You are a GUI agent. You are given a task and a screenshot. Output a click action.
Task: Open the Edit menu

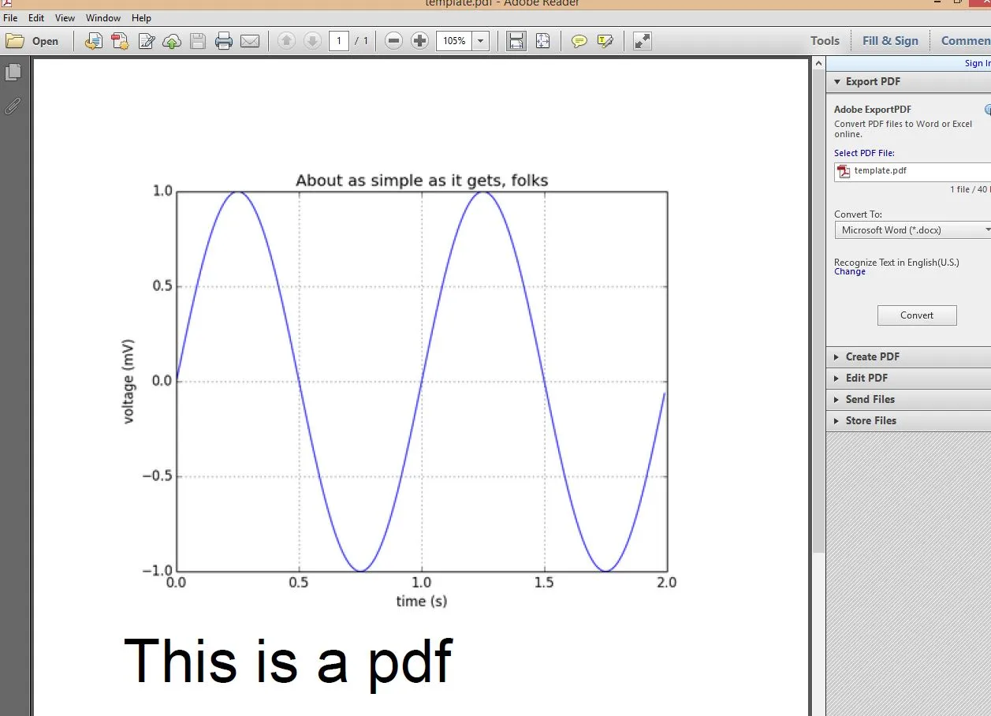tap(36, 17)
